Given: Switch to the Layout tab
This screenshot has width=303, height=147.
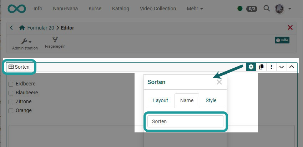Looking at the screenshot, I should coord(161,101).
